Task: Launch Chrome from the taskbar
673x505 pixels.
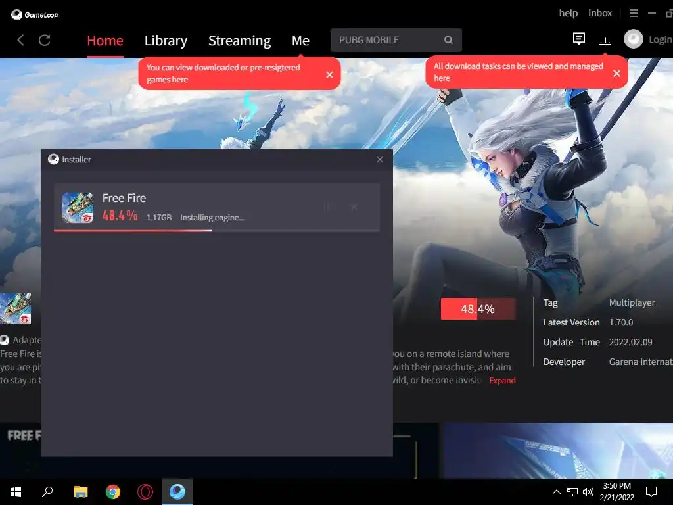Action: tap(113, 492)
